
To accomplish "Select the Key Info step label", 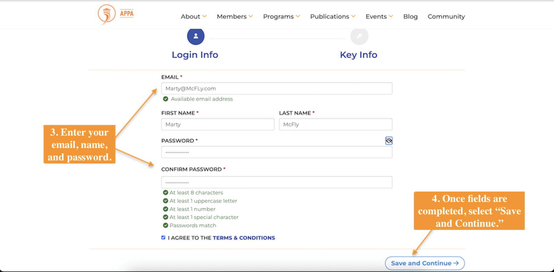I will point(358,55).
